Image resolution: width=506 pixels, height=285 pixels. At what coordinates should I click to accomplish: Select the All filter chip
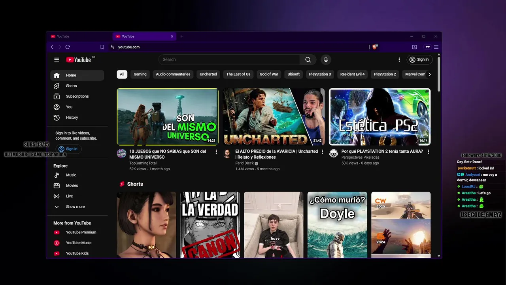(122, 74)
